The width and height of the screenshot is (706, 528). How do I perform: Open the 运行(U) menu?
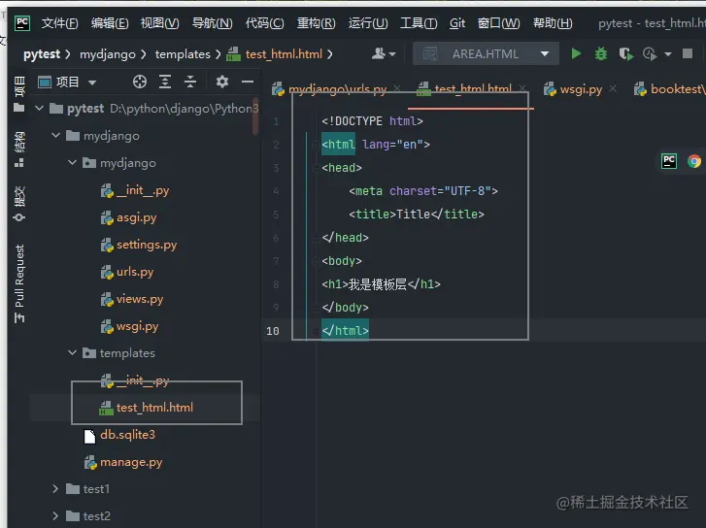367,23
